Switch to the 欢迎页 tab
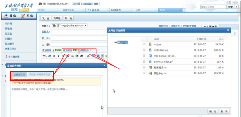This screenshot has height=117, width=241. click(x=49, y=10)
